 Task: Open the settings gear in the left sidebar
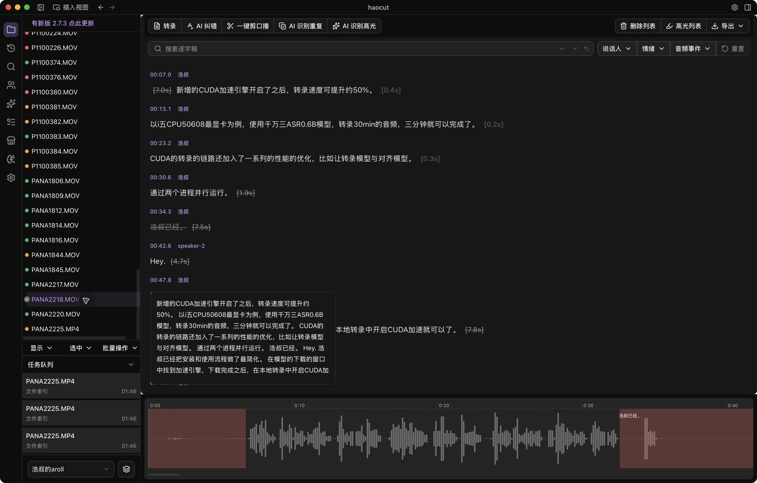click(x=11, y=178)
